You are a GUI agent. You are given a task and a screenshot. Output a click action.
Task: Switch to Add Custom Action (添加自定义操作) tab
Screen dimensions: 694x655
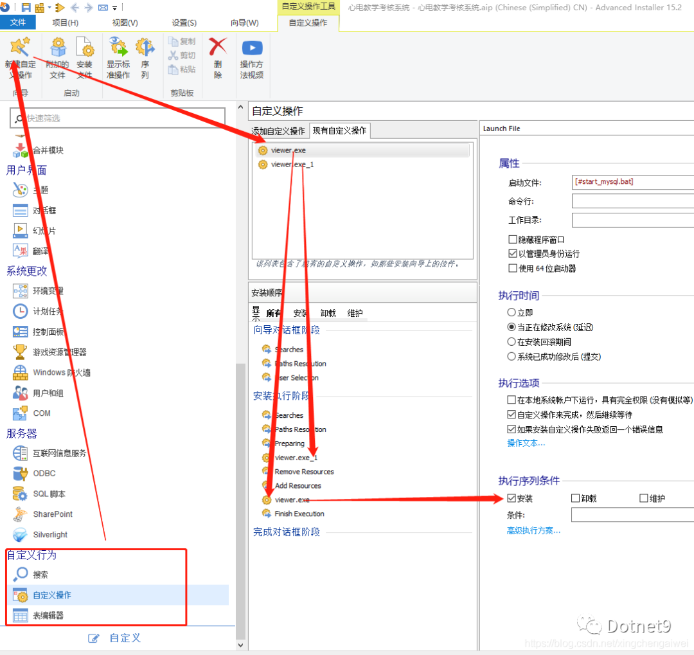(278, 131)
